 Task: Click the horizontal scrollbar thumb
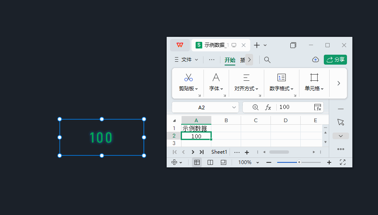pos(279,152)
